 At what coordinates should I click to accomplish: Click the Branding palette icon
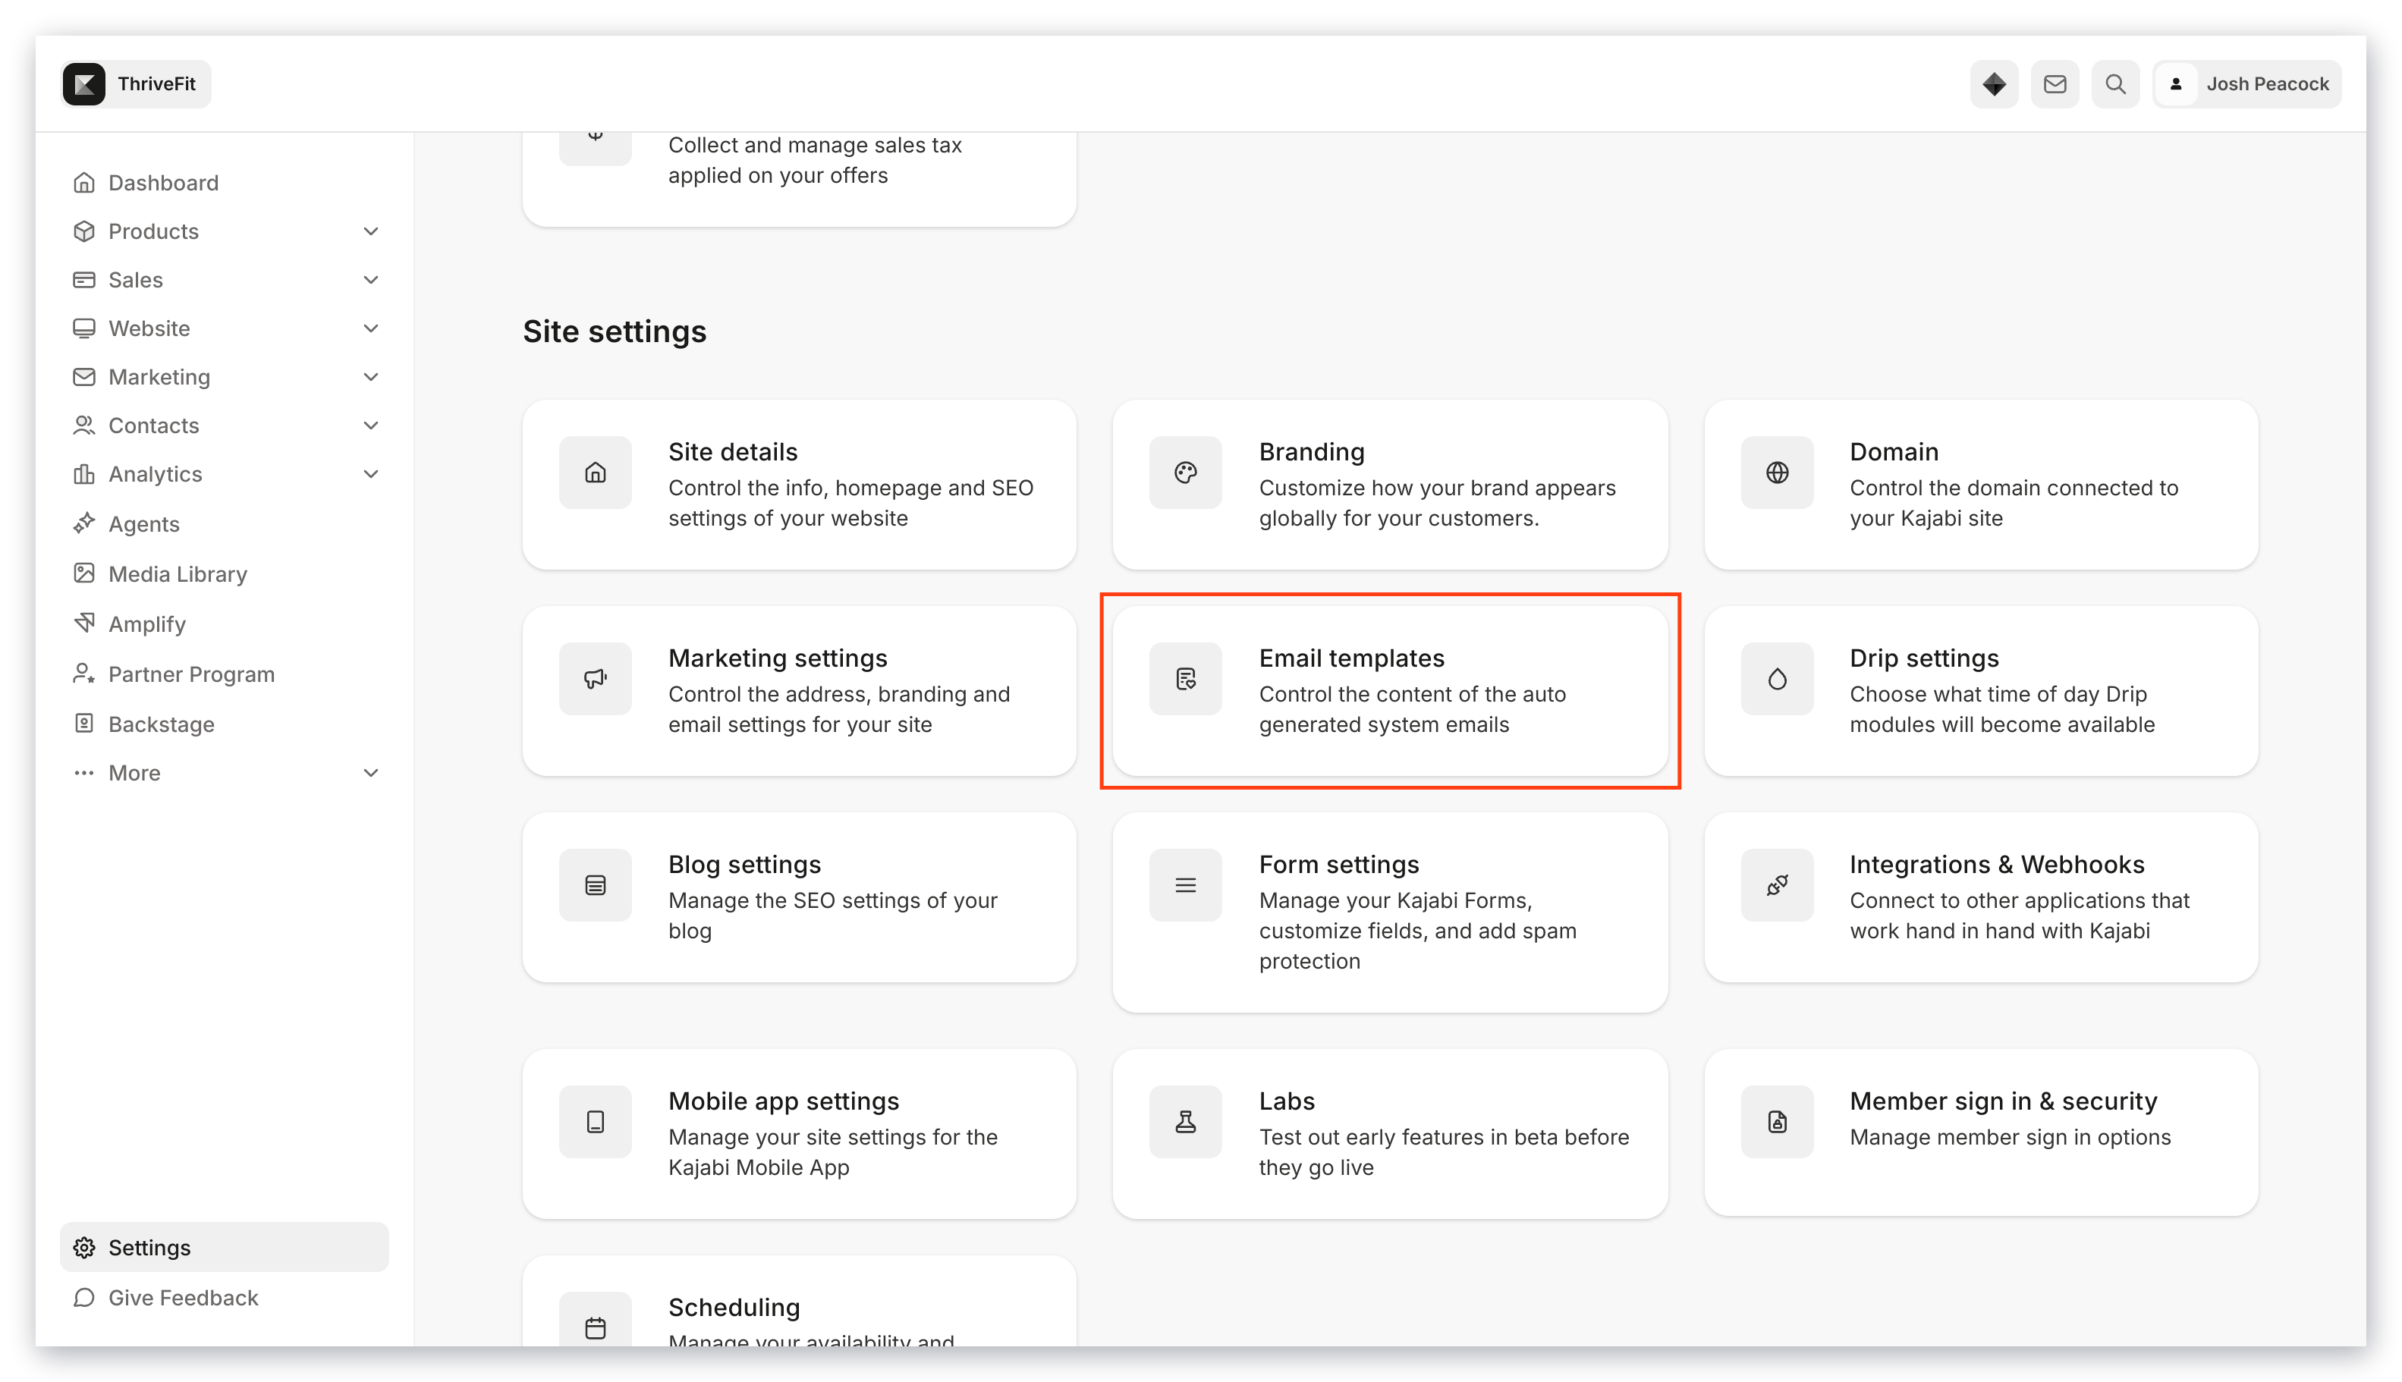(1185, 472)
